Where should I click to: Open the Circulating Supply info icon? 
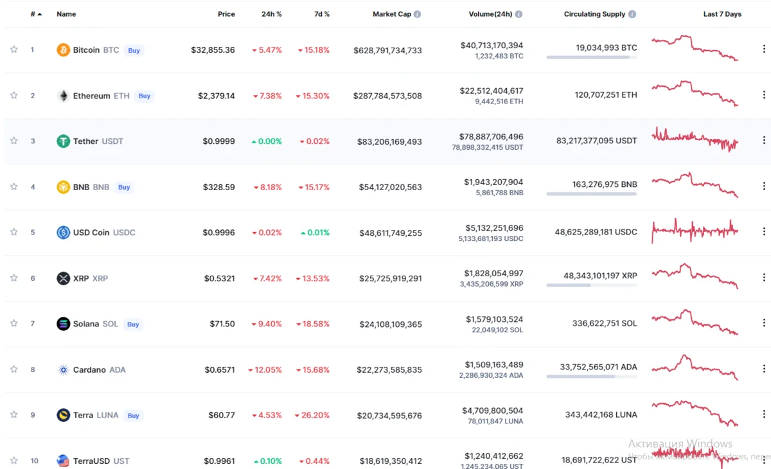pyautogui.click(x=632, y=14)
